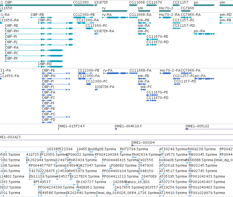Screen dimensions: 233x197
Task: Select the l(3)87Df gene label
Action: (101, 2)
